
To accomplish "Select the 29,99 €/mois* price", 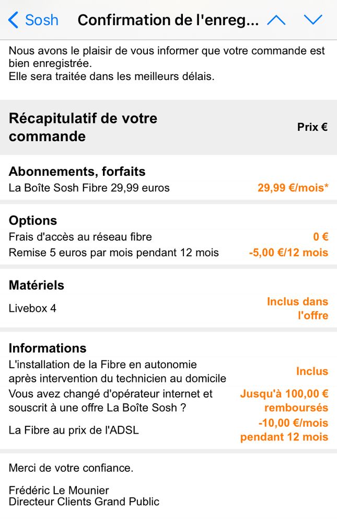I will (293, 188).
